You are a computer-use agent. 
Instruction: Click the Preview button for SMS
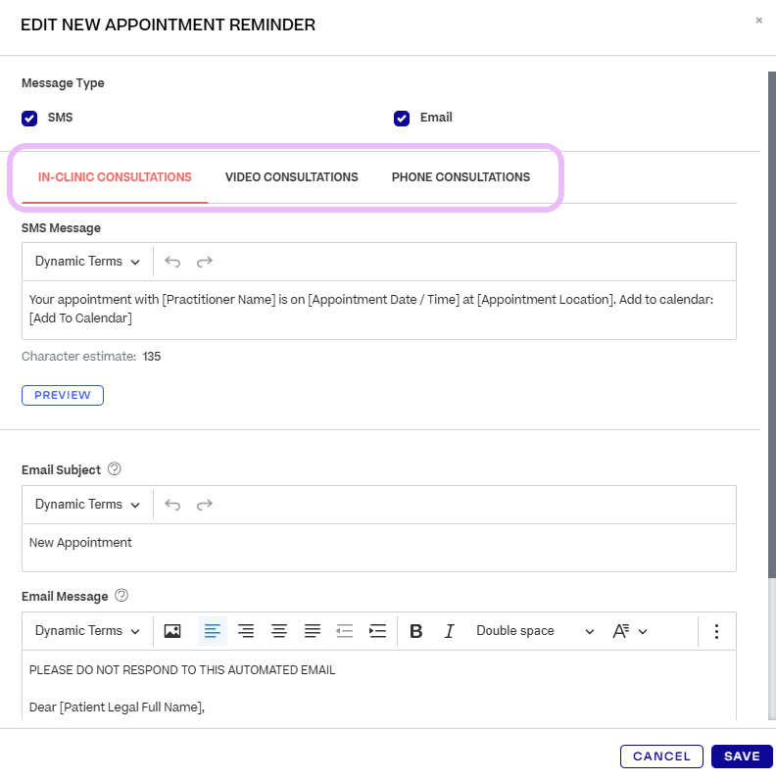click(x=63, y=395)
